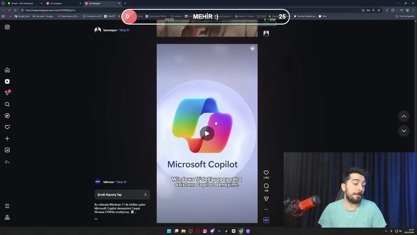This screenshot has height=235, width=417.
Task: Open the Chrome profile avatar
Action: [407, 10]
